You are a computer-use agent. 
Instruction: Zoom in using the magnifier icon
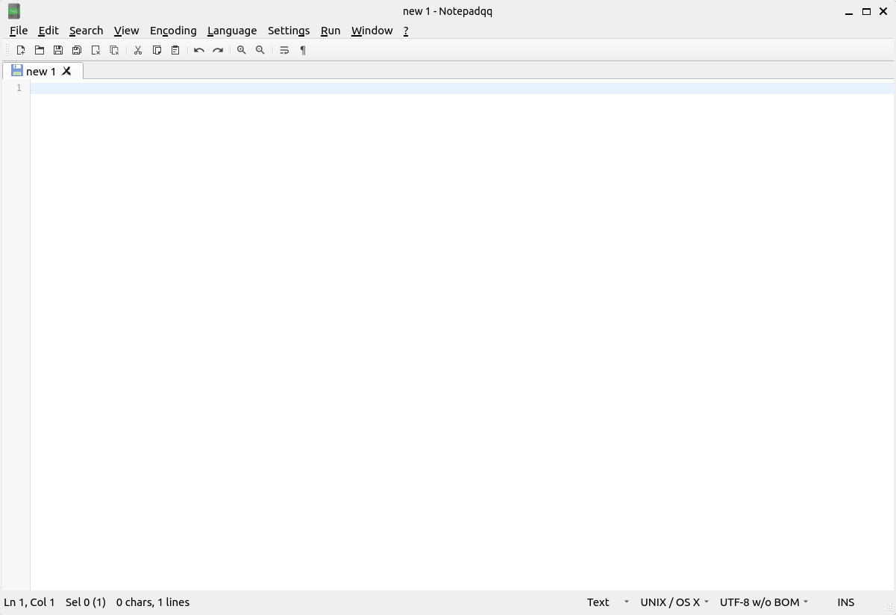(242, 50)
